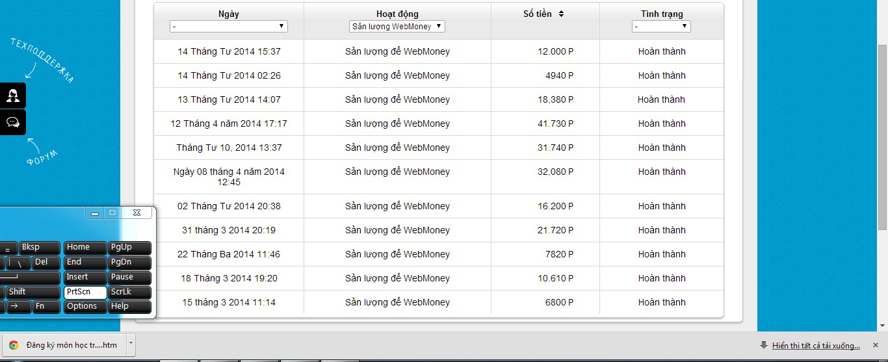Click the right arrow key on on-screen keyboard

(18, 307)
